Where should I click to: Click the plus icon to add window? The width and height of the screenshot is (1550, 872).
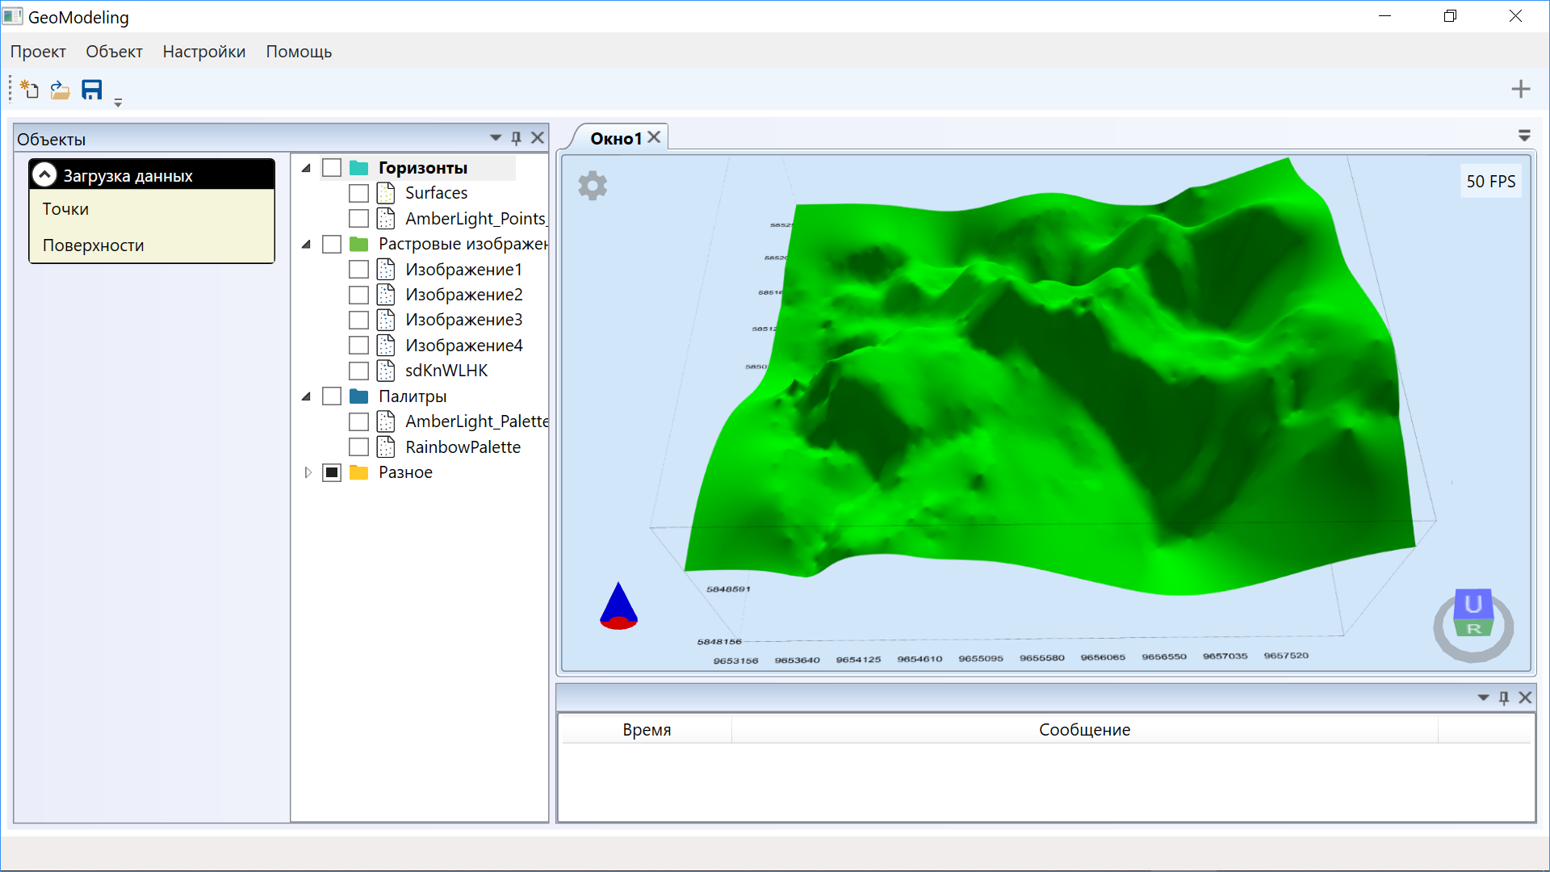pos(1520,89)
